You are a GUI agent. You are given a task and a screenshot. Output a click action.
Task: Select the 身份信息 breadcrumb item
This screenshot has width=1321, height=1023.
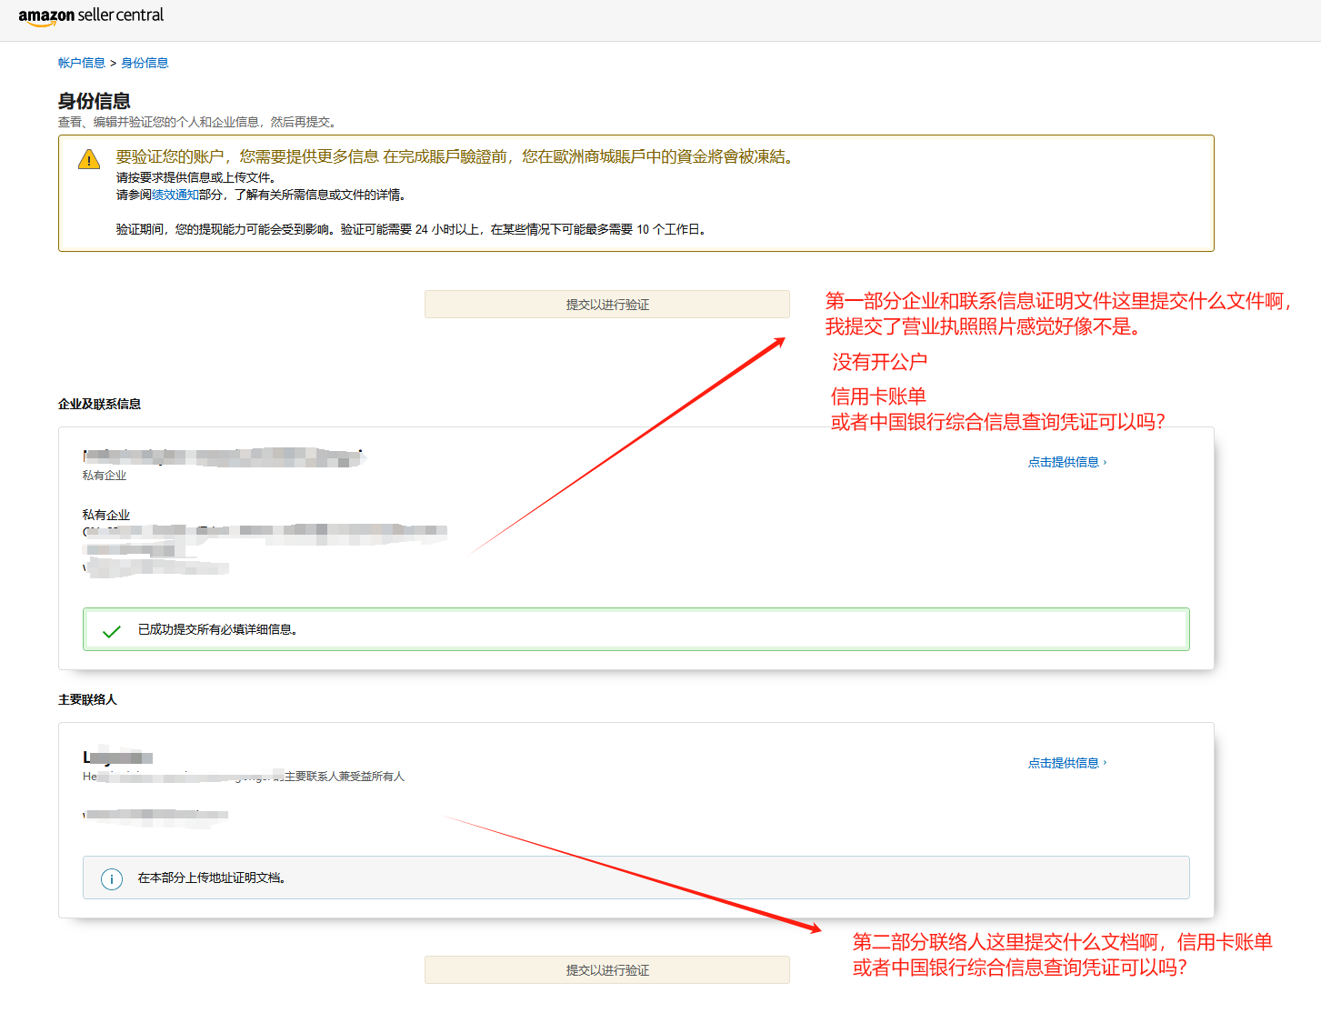click(x=145, y=63)
